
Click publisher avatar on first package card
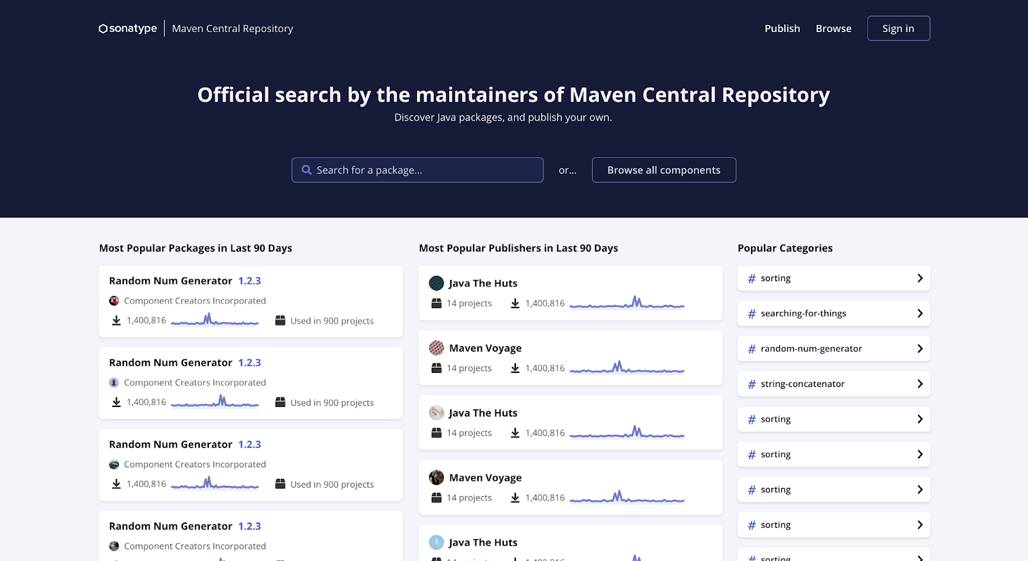114,300
